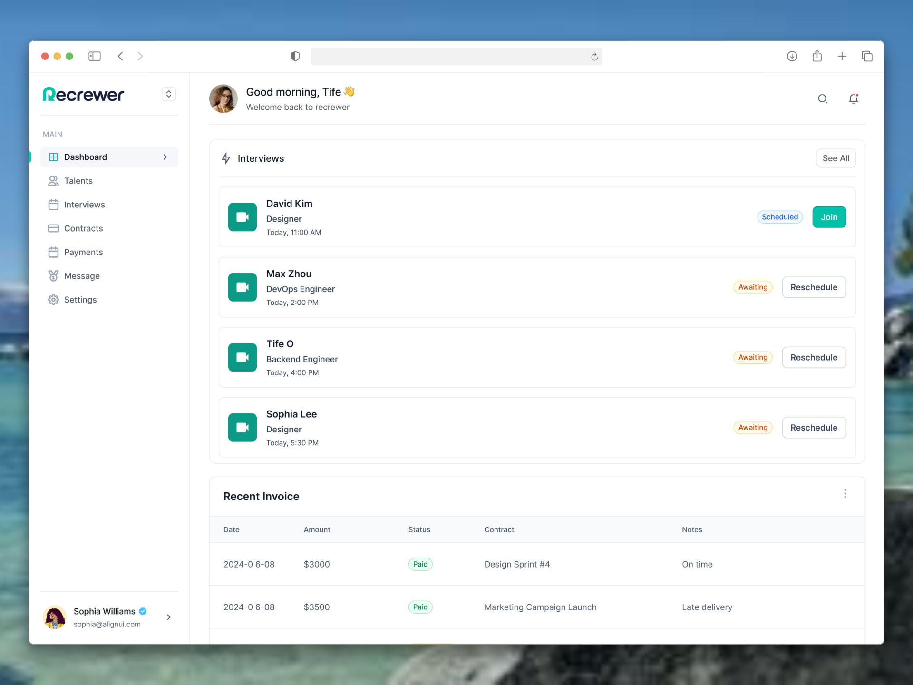Go to Contracts in the sidebar
This screenshot has width=913, height=685.
[x=83, y=228]
